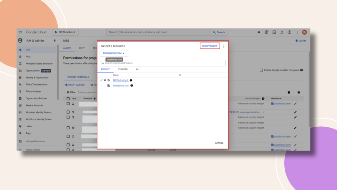Image resolution: width=337 pixels, height=190 pixels.
Task: Open dialog's three-dot more options
Action: [224, 46]
